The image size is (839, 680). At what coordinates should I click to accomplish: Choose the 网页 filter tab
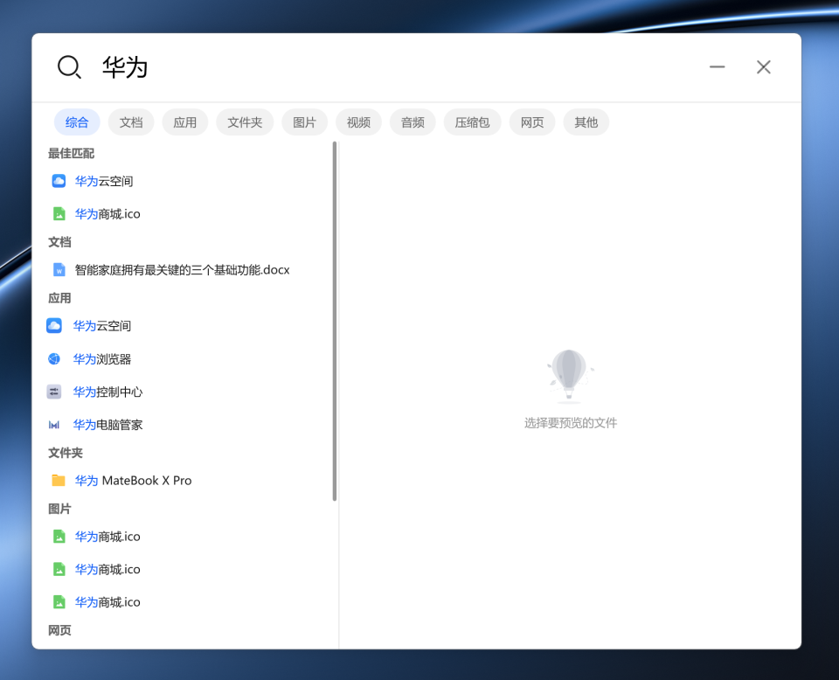click(x=532, y=122)
